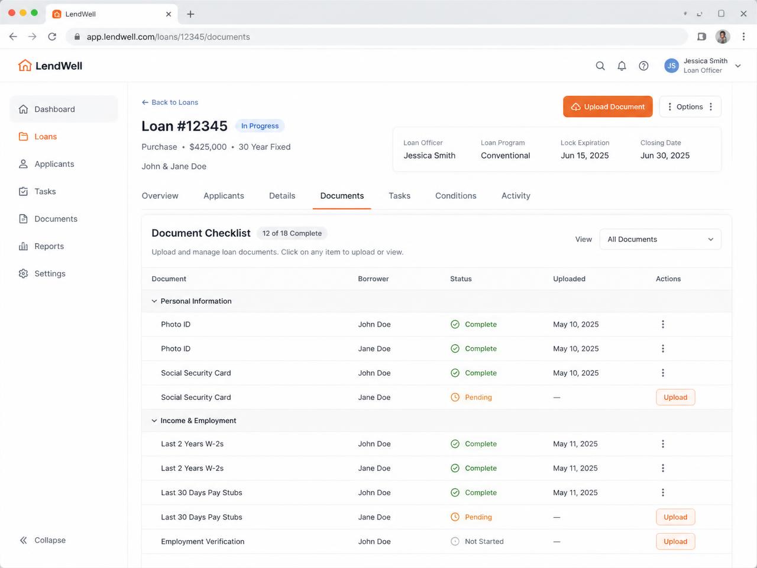Open actions for Jane Doe Last 2 Years W-2s
757x568 pixels.
pyautogui.click(x=663, y=468)
